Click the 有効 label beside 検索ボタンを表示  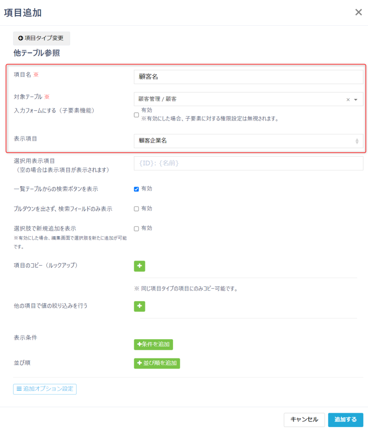pos(147,188)
